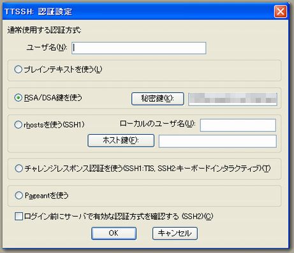Click the ホスト鍵(F) button
Image resolution: width=294 pixels, height=253 pixels.
pos(121,140)
